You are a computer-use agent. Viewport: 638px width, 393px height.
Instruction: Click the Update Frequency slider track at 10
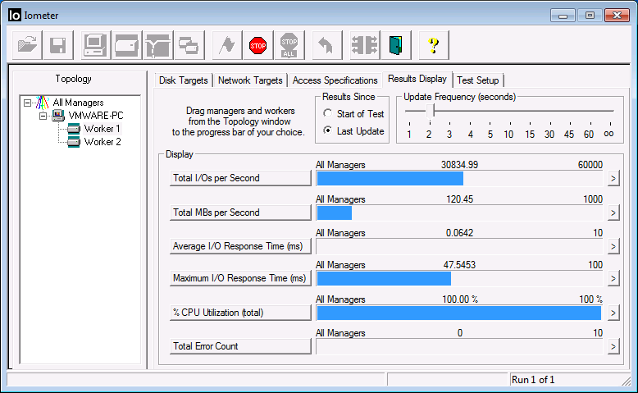[x=508, y=111]
